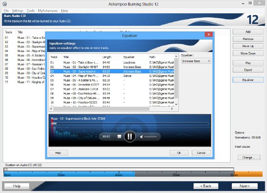Adjust the preview volume slider
This screenshot has height=193, width=267.
[x=150, y=137]
